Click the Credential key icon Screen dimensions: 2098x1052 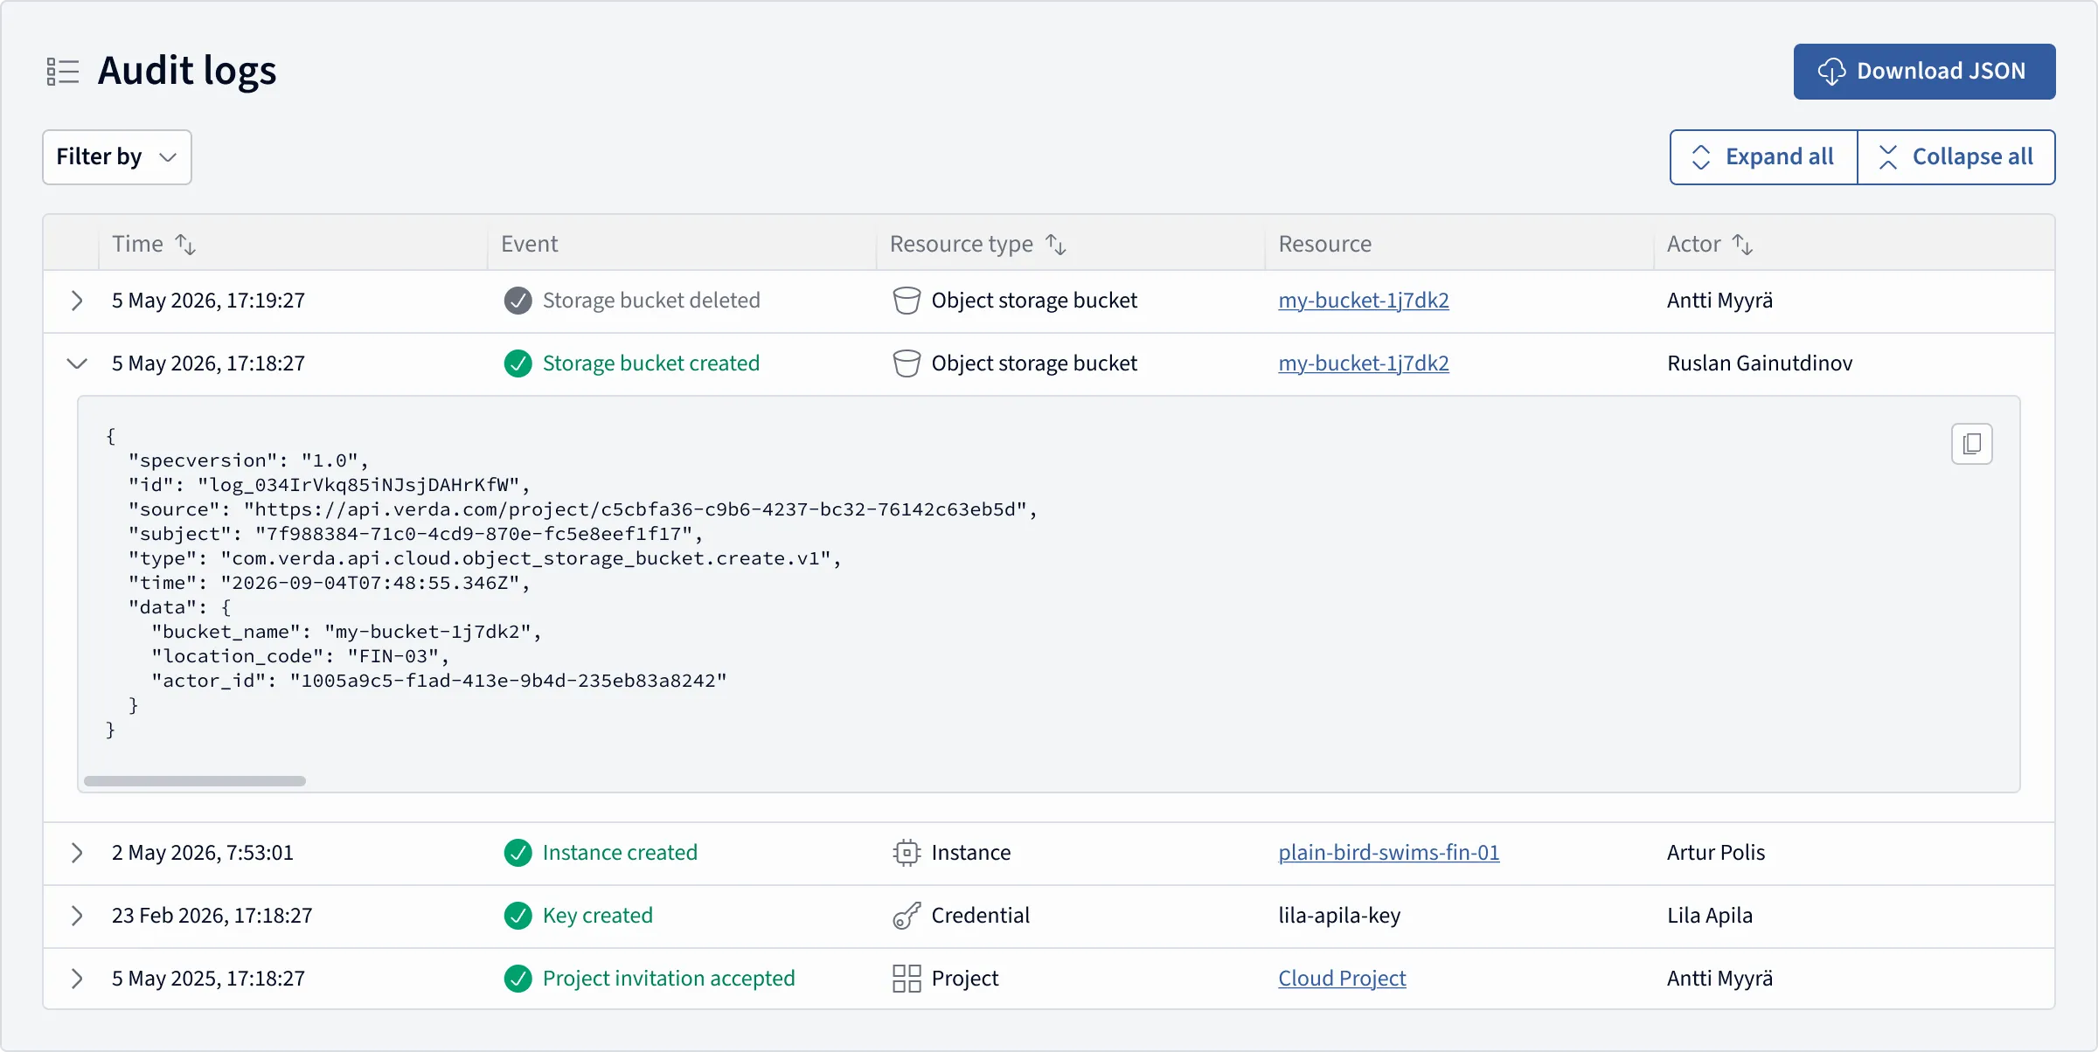907,916
